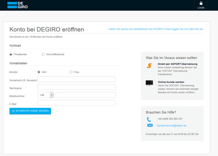The width and height of the screenshot is (218, 156).
Task: Click the LOGIN text in header
Action: pos(201,8)
